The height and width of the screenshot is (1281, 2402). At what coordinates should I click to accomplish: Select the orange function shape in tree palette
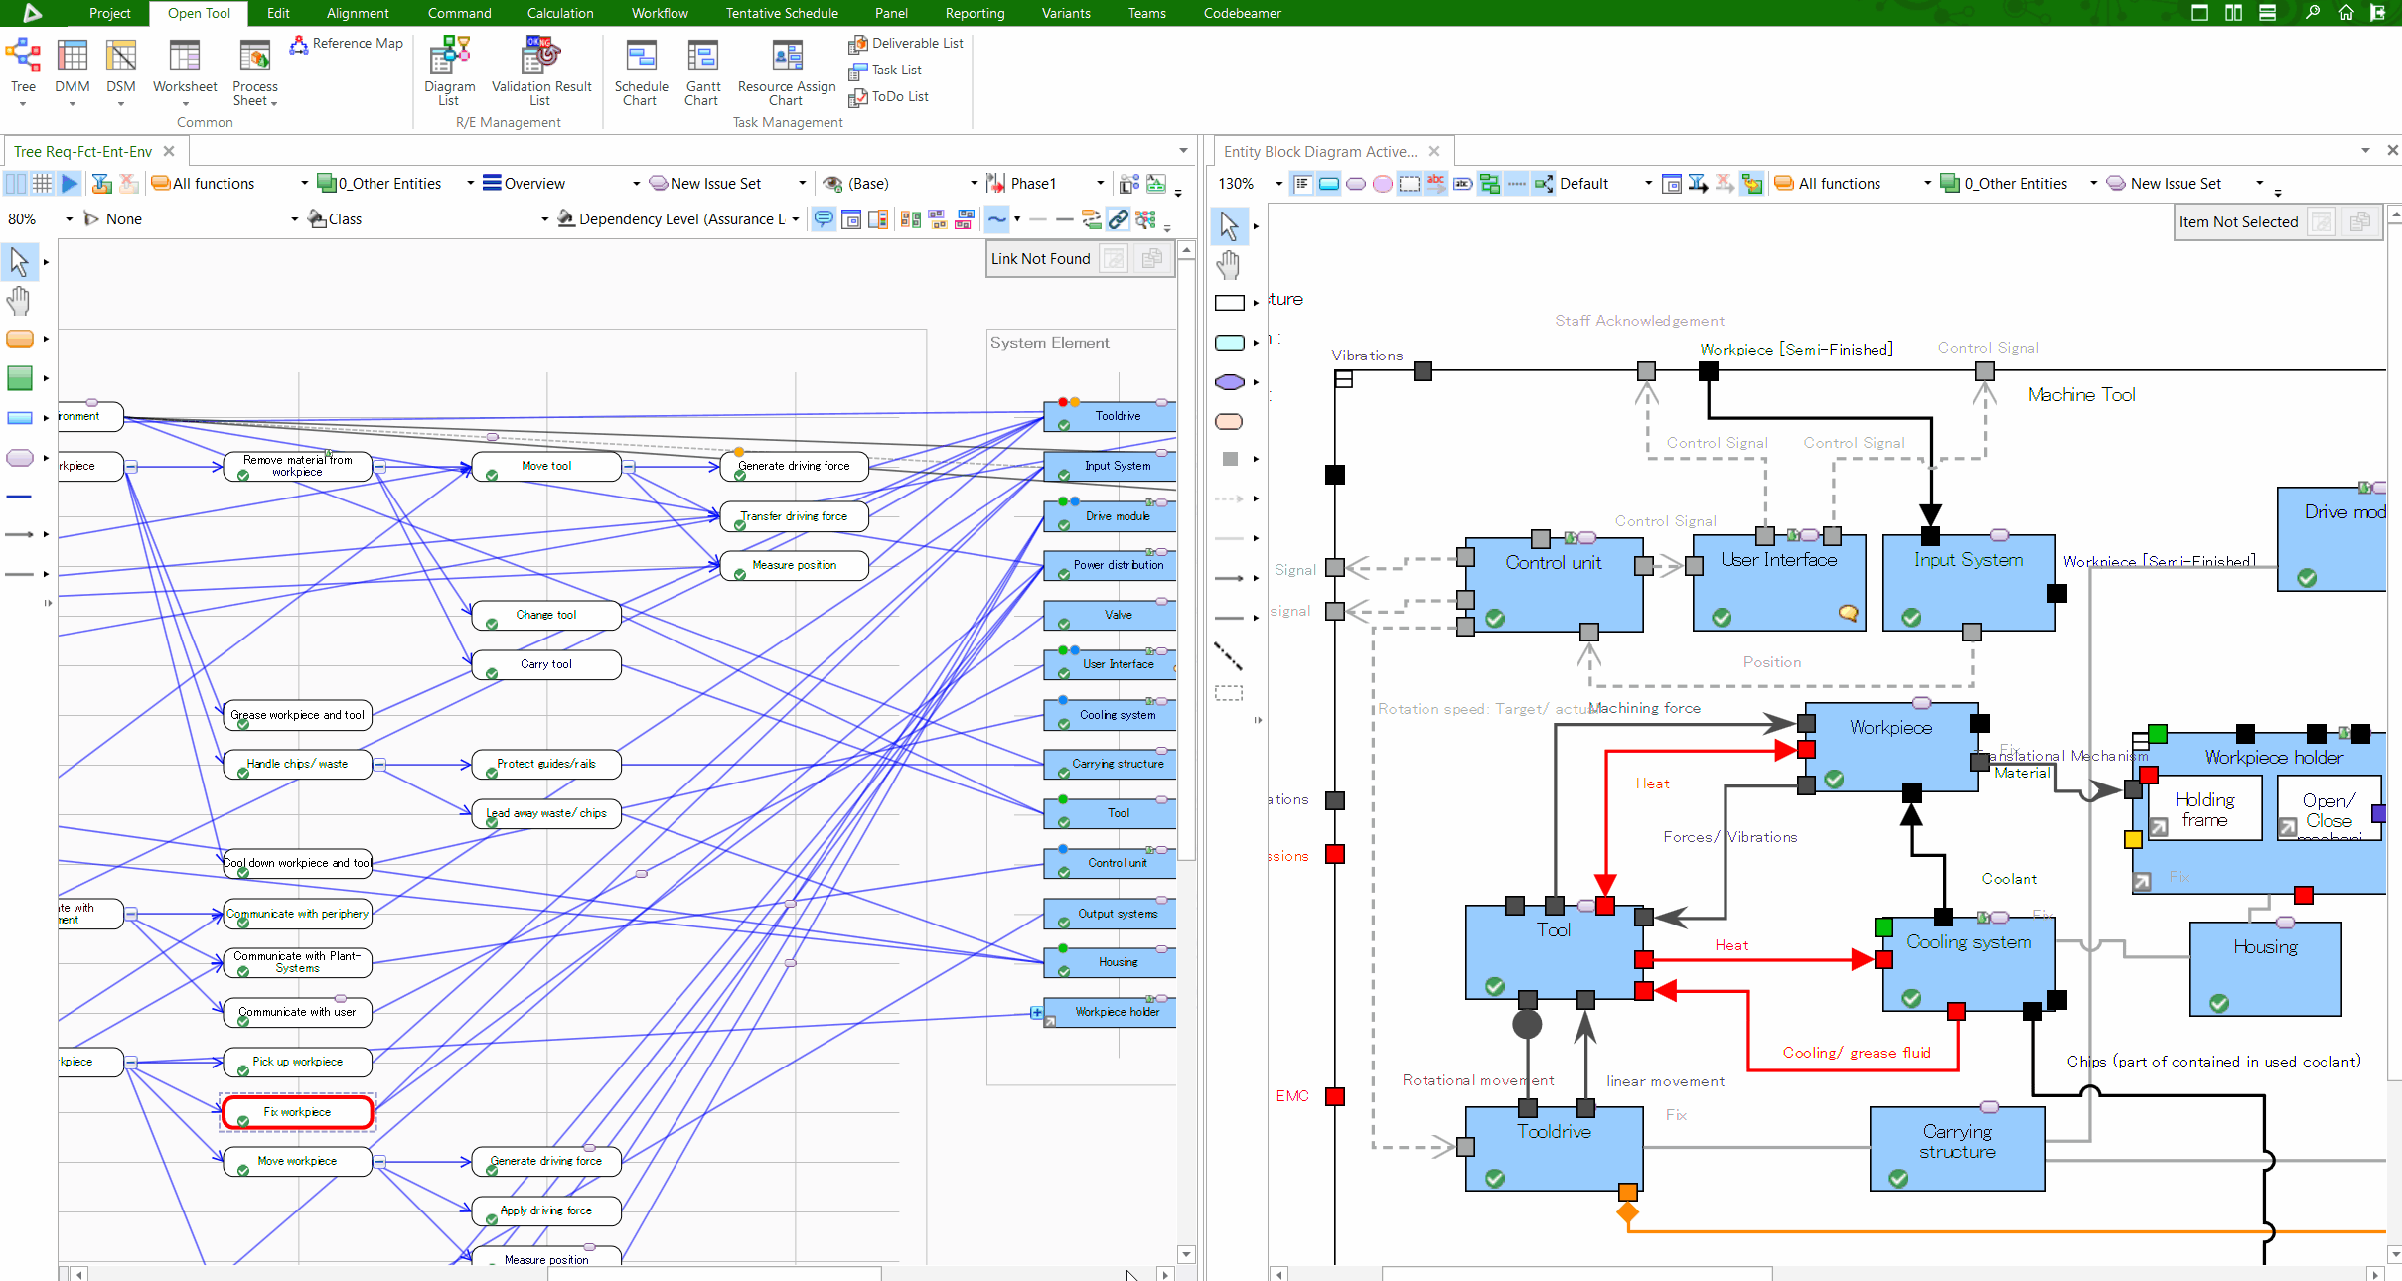click(20, 339)
